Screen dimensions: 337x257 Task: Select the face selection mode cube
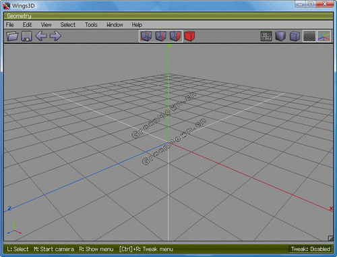(175, 36)
